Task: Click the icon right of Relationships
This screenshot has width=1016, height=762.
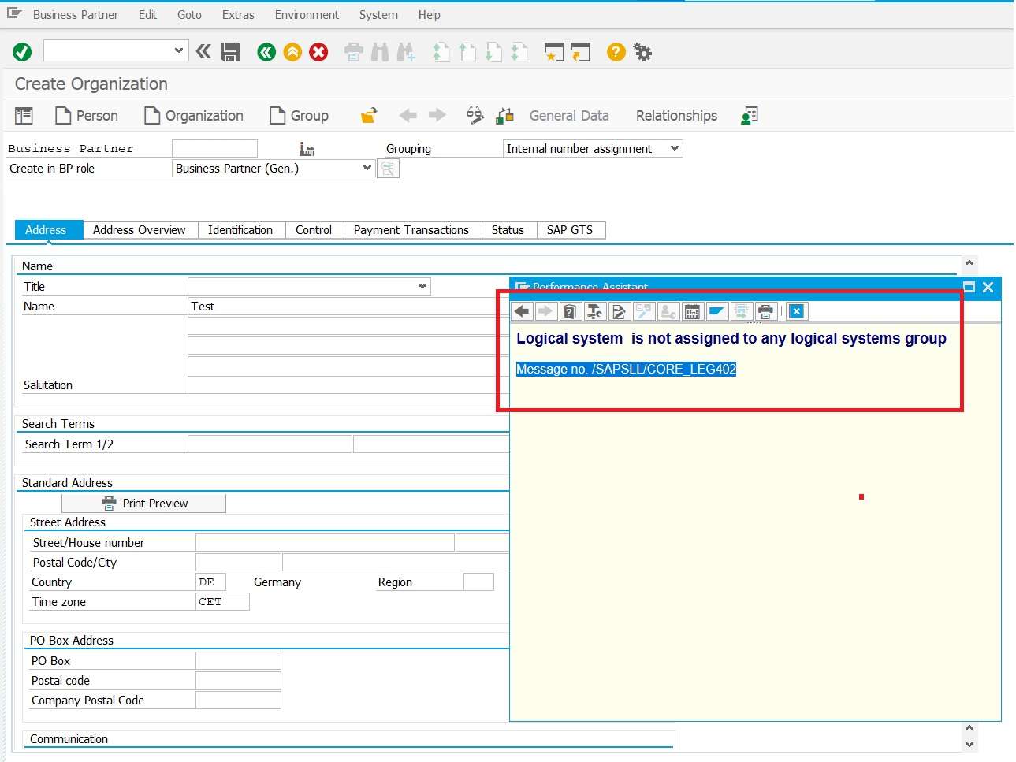Action: pyautogui.click(x=749, y=116)
